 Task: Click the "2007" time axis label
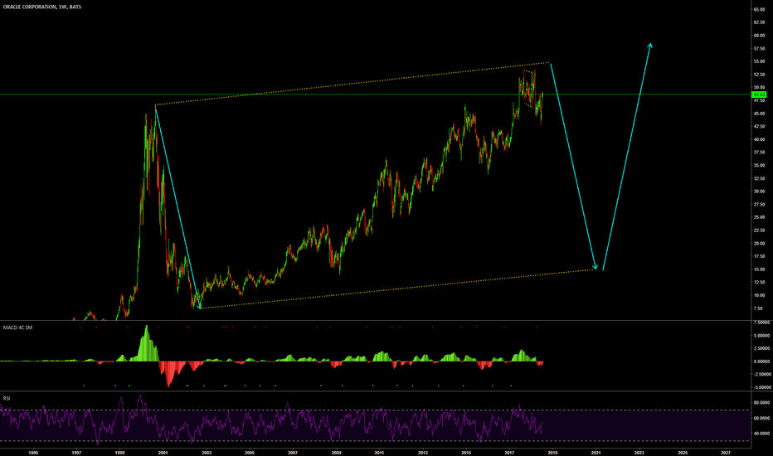[293, 452]
